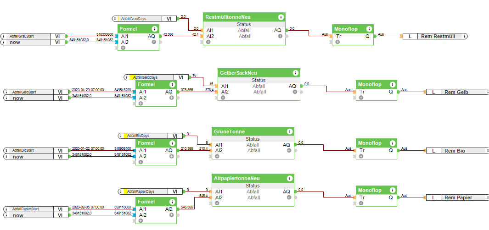The height and width of the screenshot is (230, 489).
Task: Select now input below AbfallGelbStart
Action: (x=36, y=98)
